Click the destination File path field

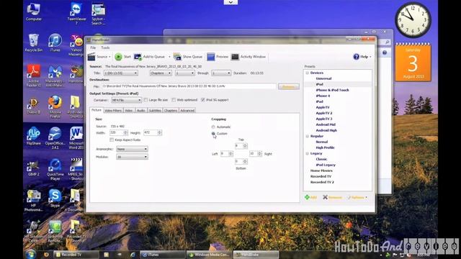coord(189,86)
